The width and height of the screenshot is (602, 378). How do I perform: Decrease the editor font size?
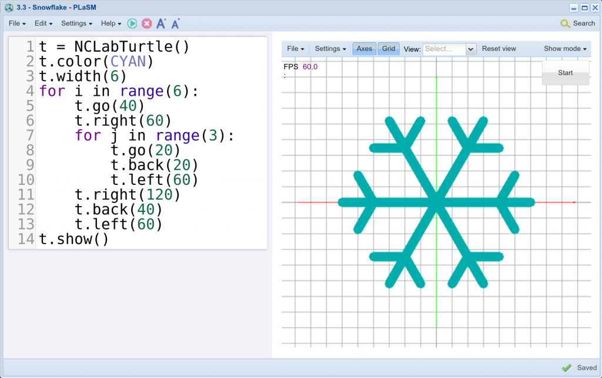[175, 24]
